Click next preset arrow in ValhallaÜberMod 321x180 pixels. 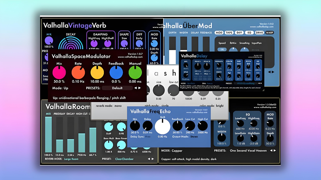point(273,72)
